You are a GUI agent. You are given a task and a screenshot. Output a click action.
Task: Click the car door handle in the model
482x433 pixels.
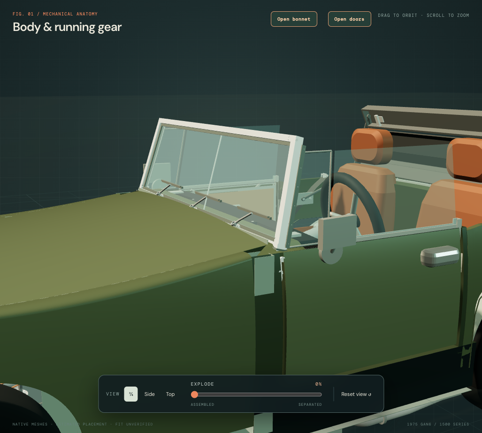pos(440,256)
